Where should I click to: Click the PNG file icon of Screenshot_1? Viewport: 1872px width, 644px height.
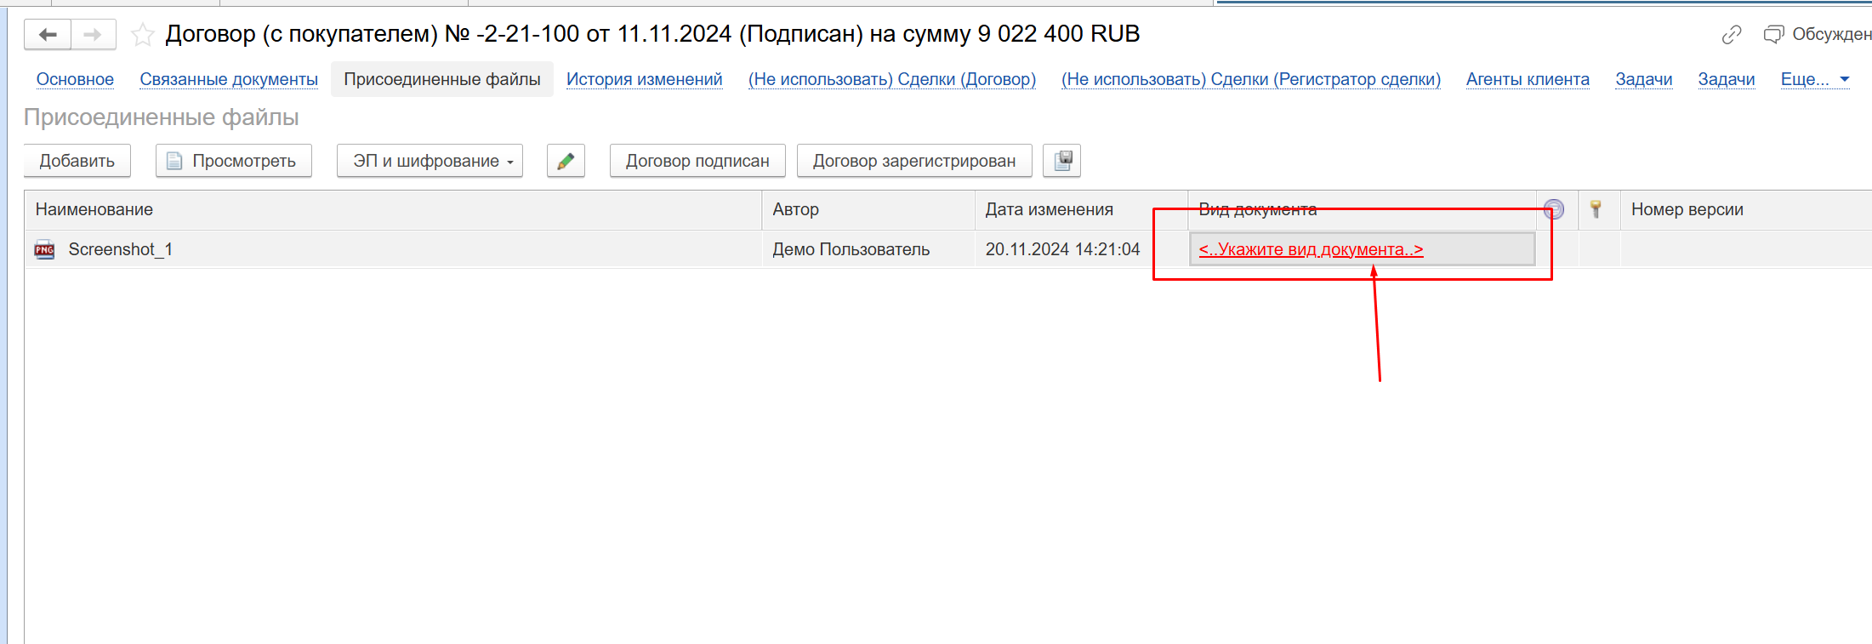tap(44, 250)
